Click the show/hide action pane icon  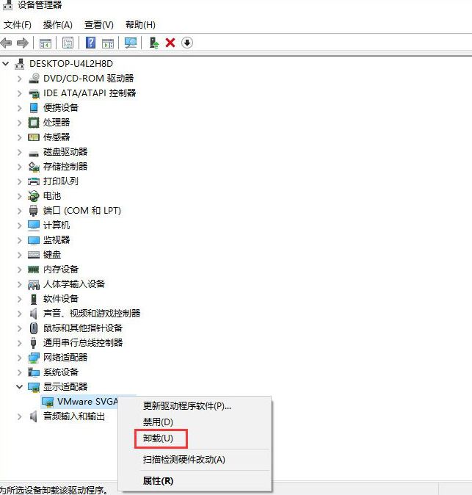108,43
